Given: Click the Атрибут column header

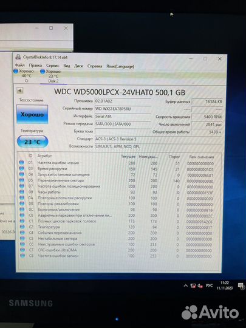Looking at the screenshot, I should tap(44, 155).
